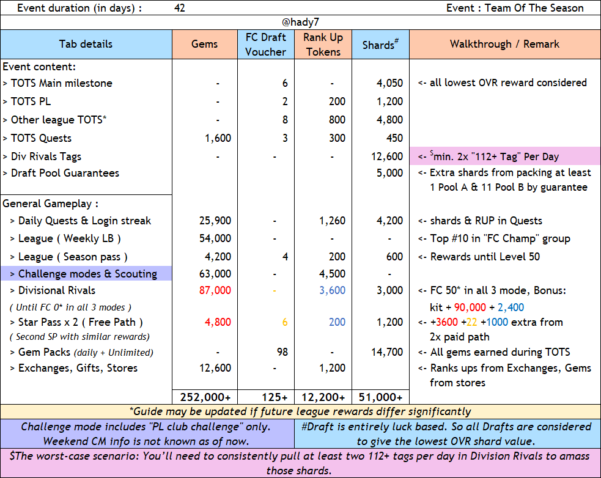Select total rank up tokens '12,200+'
The width and height of the screenshot is (601, 478).
pyautogui.click(x=323, y=397)
